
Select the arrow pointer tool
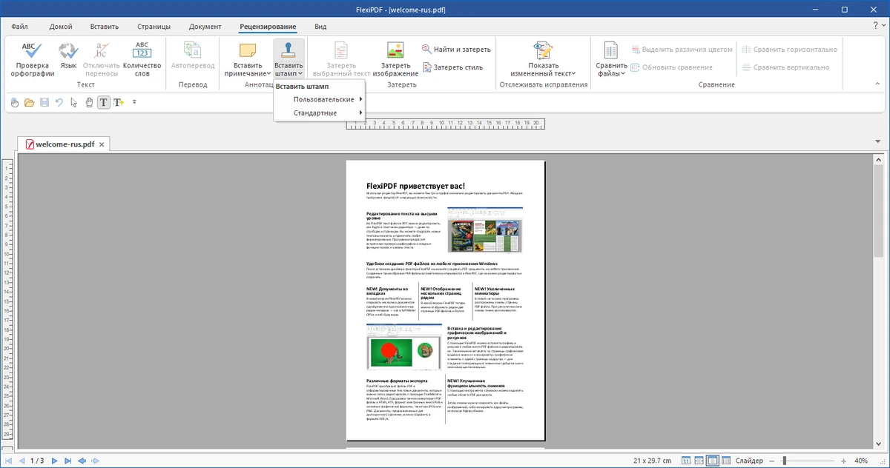[74, 102]
